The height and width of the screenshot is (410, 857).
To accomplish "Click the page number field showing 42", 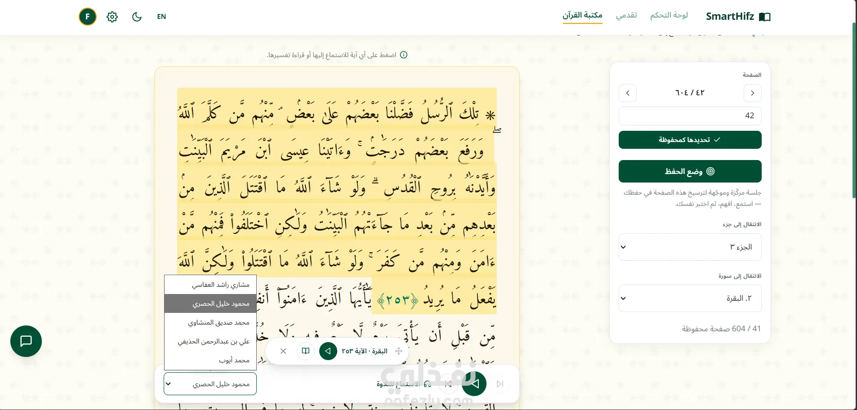I will point(690,116).
